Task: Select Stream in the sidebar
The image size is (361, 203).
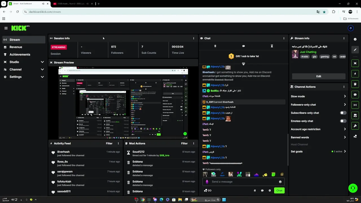Action: pos(24,40)
